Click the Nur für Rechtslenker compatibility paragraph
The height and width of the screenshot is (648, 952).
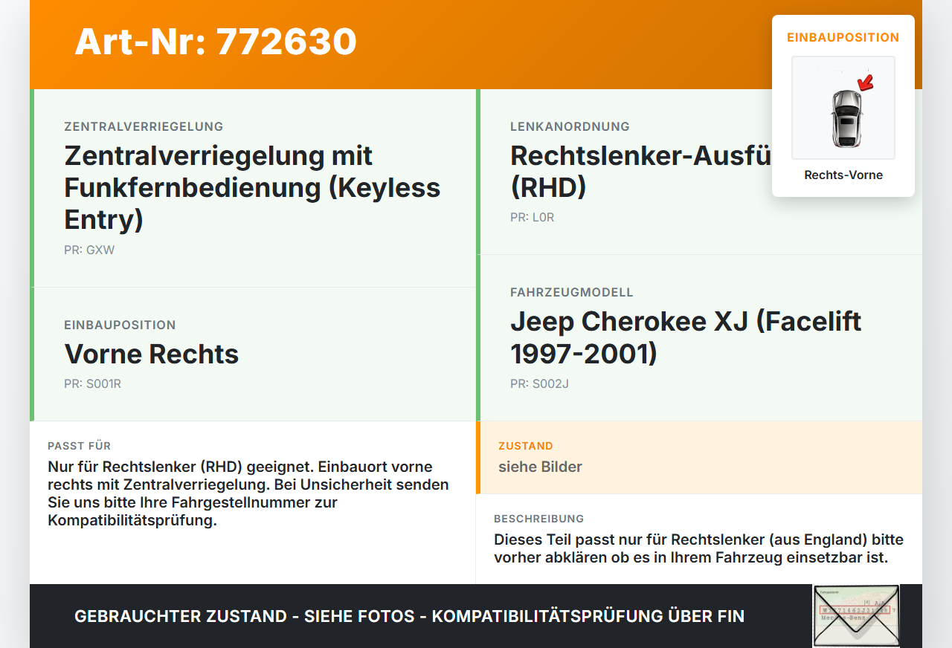248,493
